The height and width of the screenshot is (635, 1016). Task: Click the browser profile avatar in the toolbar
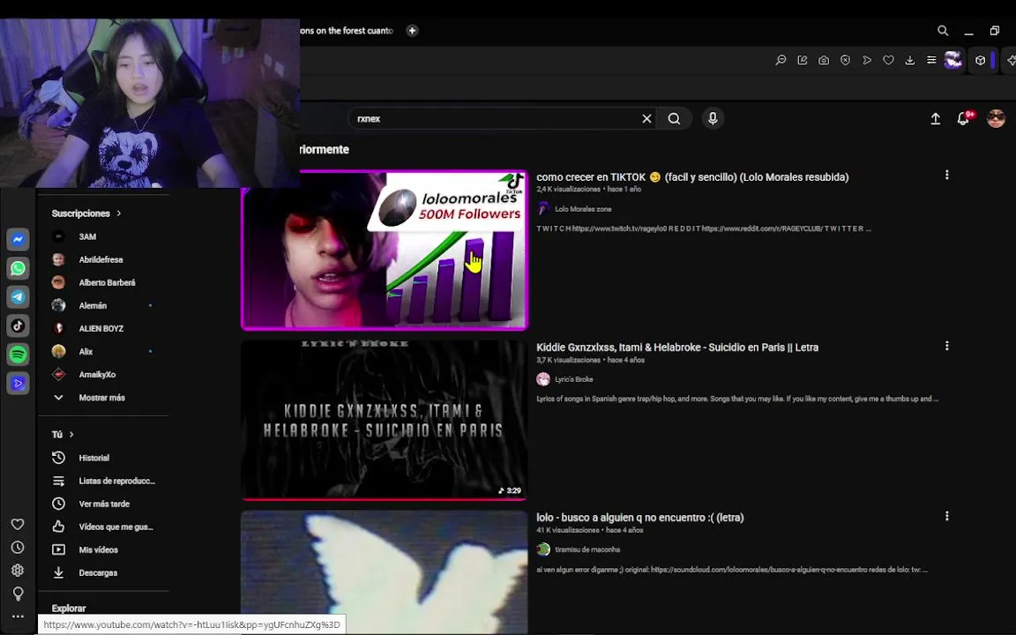(x=953, y=60)
